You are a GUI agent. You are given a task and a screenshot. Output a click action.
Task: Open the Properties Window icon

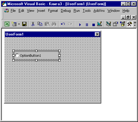(x=116, y=24)
